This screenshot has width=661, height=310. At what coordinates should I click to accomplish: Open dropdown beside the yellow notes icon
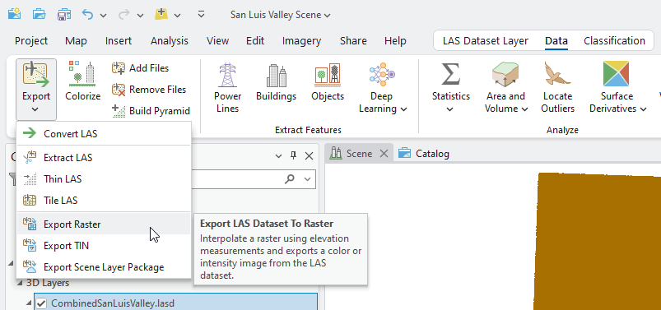(x=178, y=15)
